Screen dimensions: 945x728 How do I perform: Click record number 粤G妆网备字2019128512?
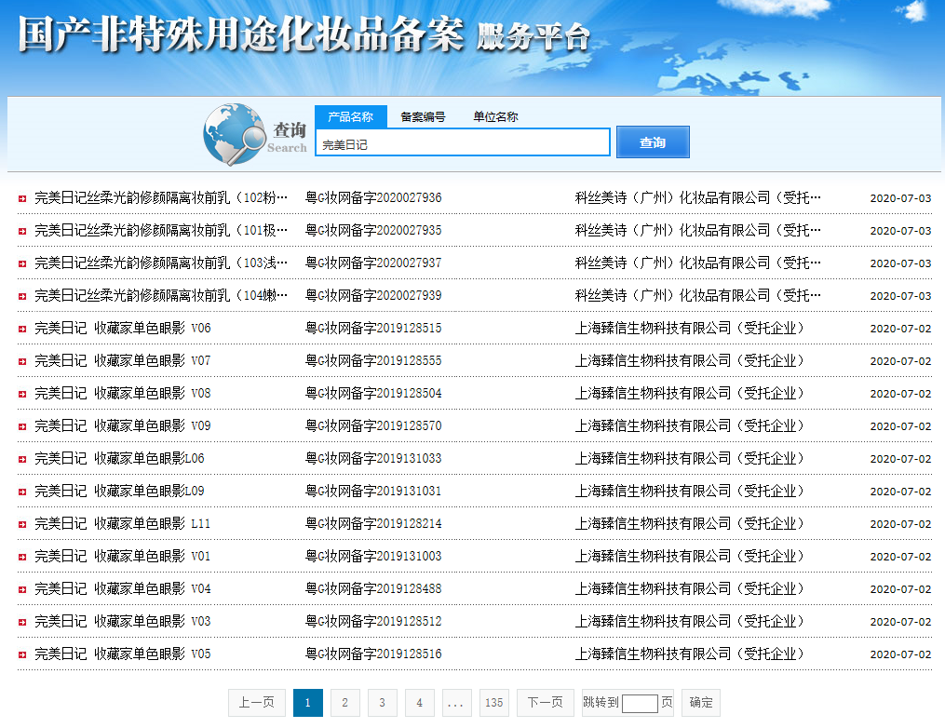pyautogui.click(x=373, y=621)
